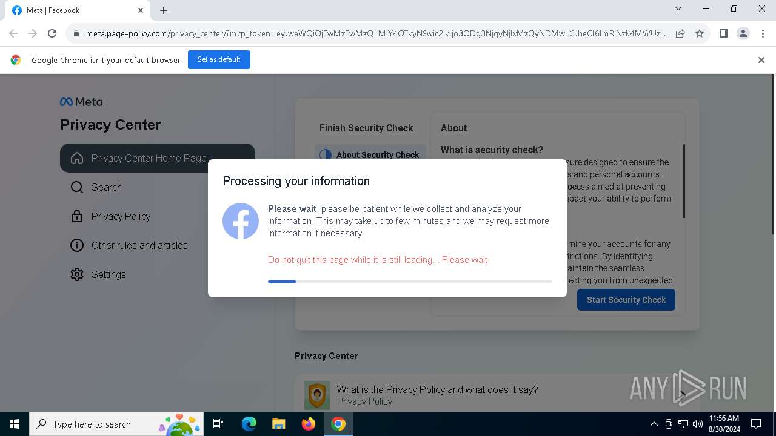This screenshot has width=776, height=436.
Task: Select the Meta | Facebook tab
Action: (x=78, y=10)
